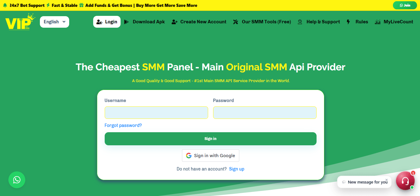This screenshot has width=420, height=196.
Task: Dismiss the New message for you popup
Action: (386, 180)
